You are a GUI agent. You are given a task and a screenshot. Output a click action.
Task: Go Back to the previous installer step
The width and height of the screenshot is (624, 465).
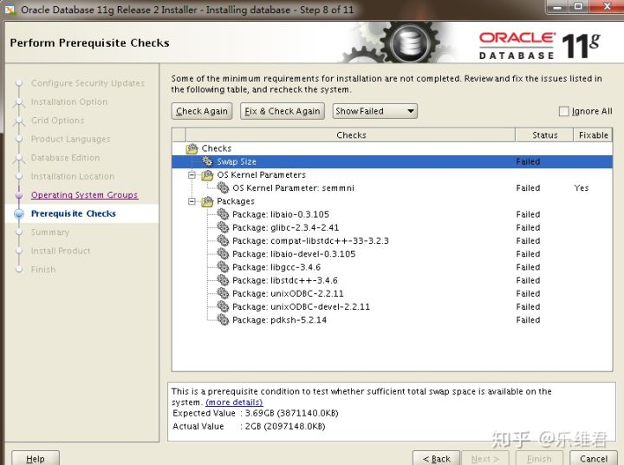click(436, 458)
